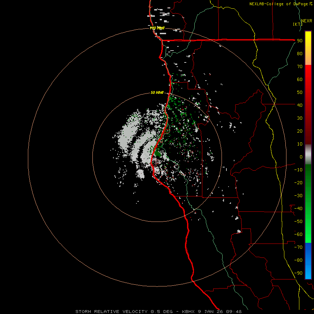This screenshot has width=314, height=314.
Task: Click the 60 value on the velocity scale
Action: (x=300, y=79)
